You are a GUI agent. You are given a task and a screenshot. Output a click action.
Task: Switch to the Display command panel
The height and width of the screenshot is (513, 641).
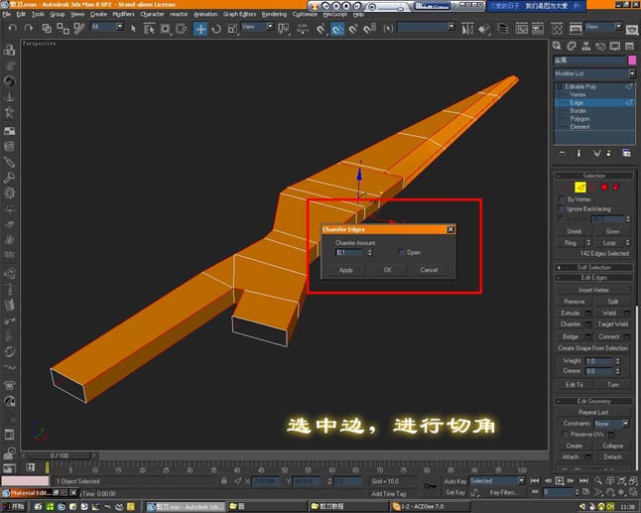(x=615, y=46)
